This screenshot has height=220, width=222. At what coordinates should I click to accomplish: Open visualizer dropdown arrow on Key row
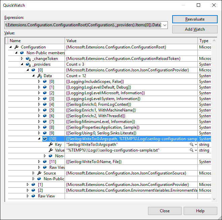pos(196,145)
